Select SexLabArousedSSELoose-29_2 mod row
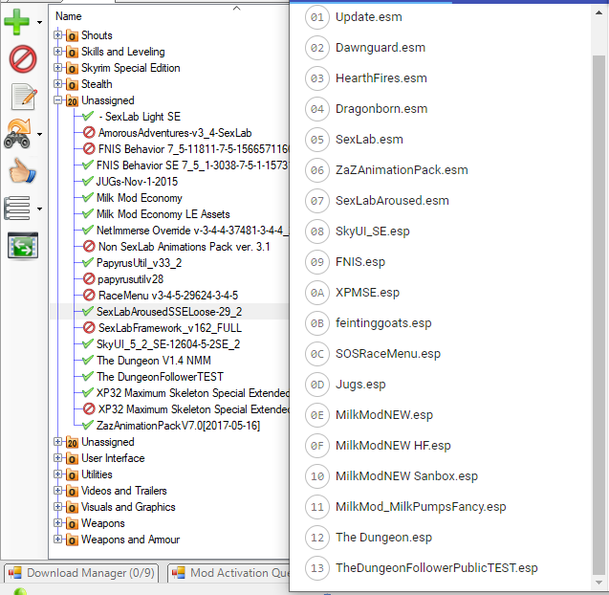 point(169,312)
